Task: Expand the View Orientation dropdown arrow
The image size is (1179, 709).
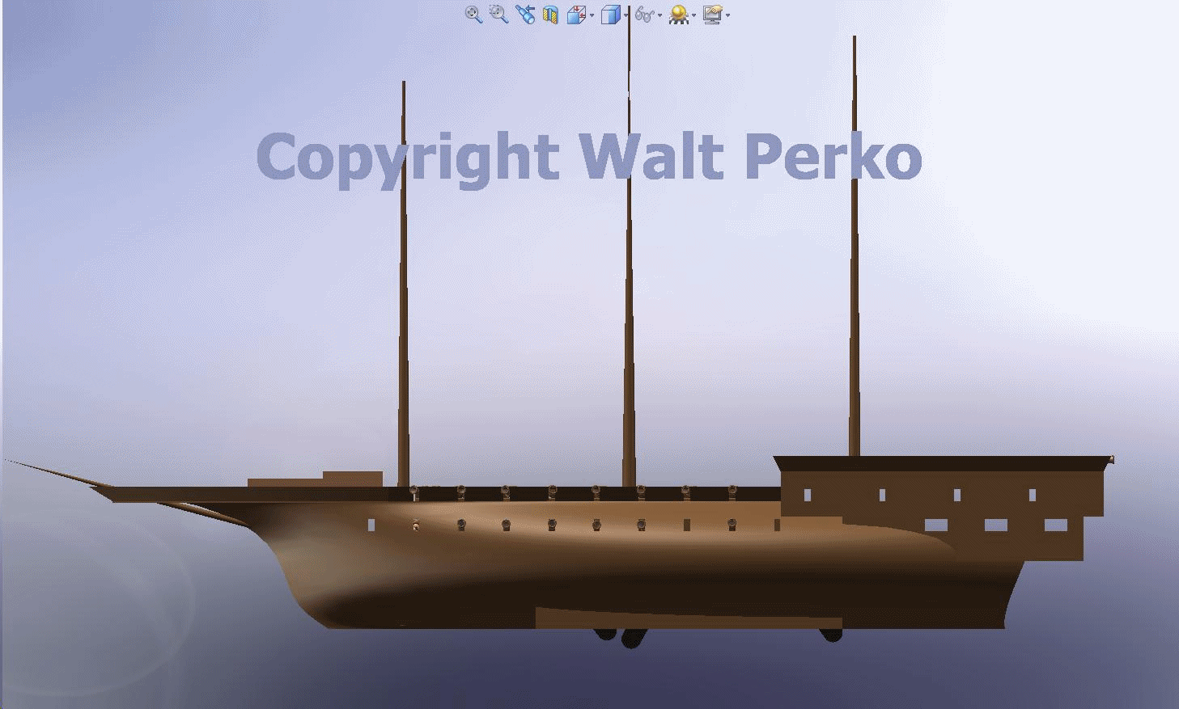Action: click(x=592, y=15)
